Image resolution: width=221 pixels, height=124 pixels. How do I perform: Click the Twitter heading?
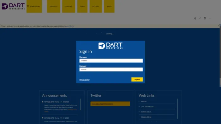[96, 95]
